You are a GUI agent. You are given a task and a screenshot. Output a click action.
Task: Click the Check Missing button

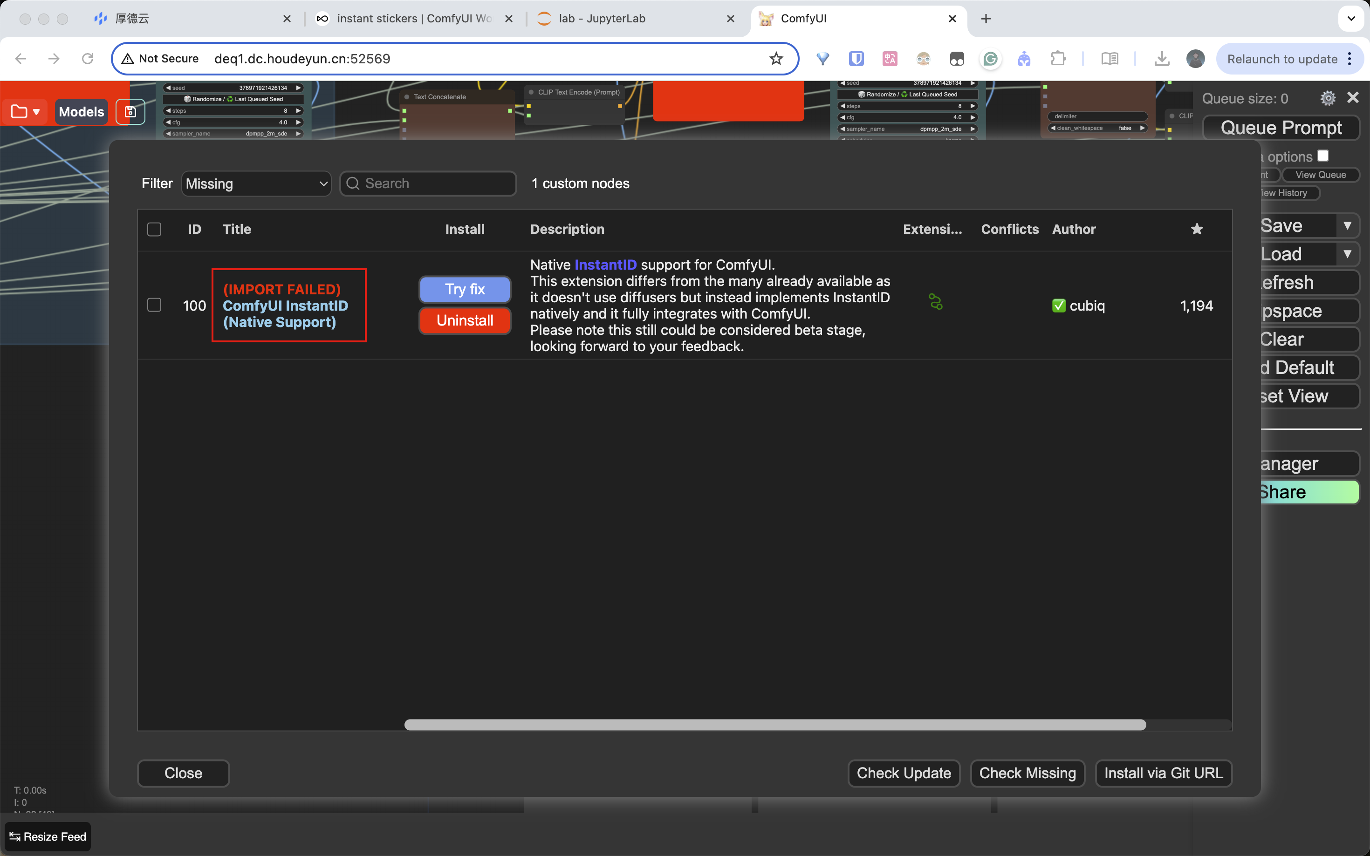click(1027, 773)
